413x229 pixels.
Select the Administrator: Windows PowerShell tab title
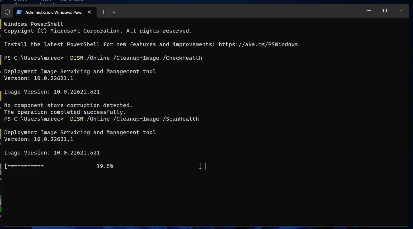click(x=54, y=12)
